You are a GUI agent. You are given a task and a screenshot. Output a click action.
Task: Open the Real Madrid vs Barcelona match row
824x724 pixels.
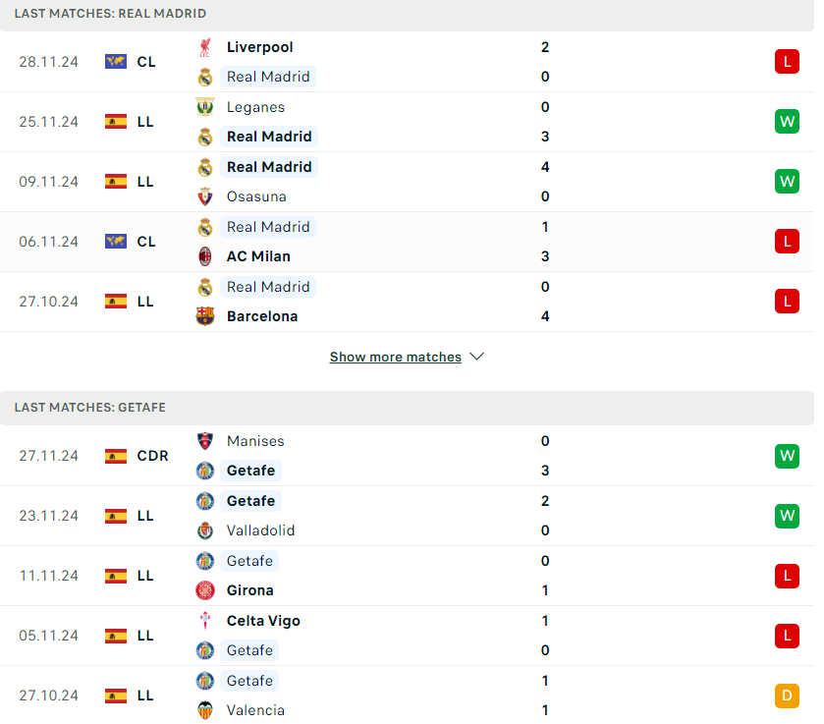407,302
